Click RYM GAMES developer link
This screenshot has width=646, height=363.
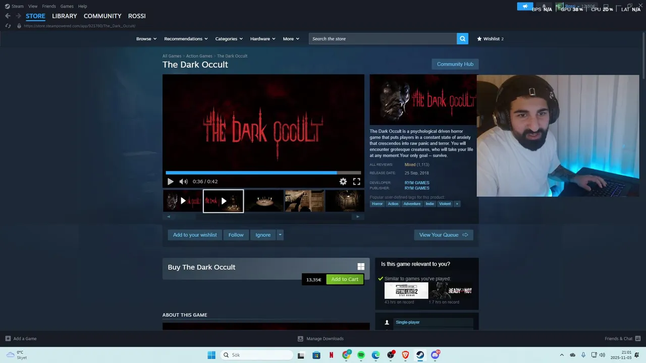[417, 183]
